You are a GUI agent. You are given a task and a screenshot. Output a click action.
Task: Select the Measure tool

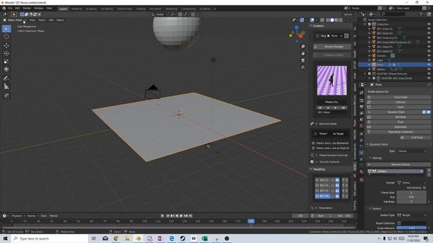pos(6,86)
